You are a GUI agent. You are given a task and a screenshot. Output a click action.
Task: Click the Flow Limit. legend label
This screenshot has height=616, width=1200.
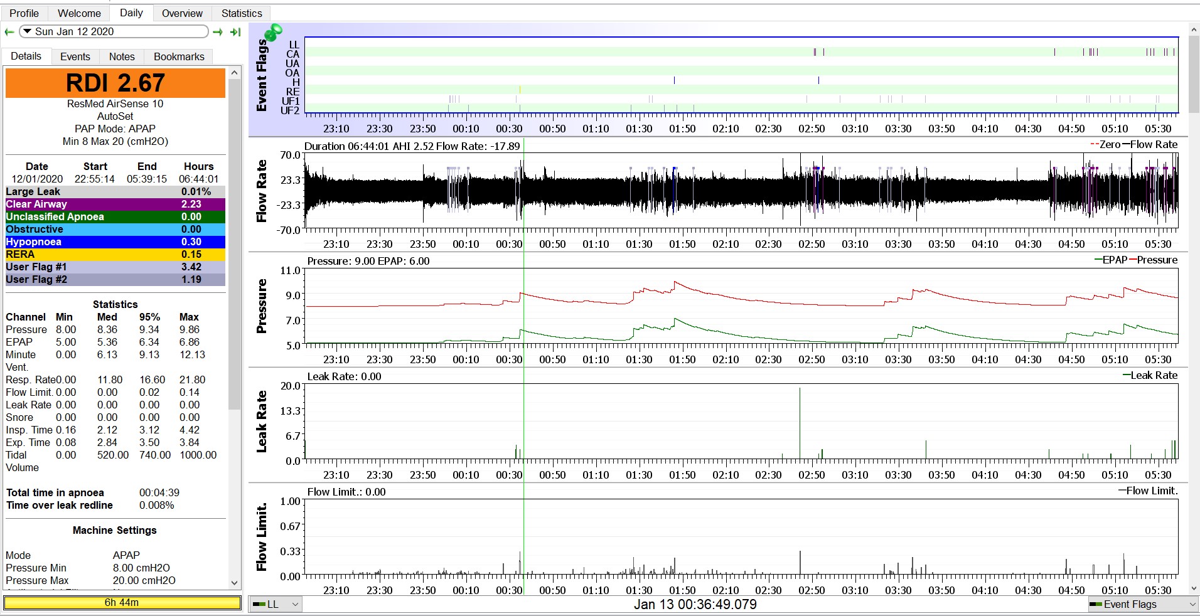pyautogui.click(x=1148, y=491)
